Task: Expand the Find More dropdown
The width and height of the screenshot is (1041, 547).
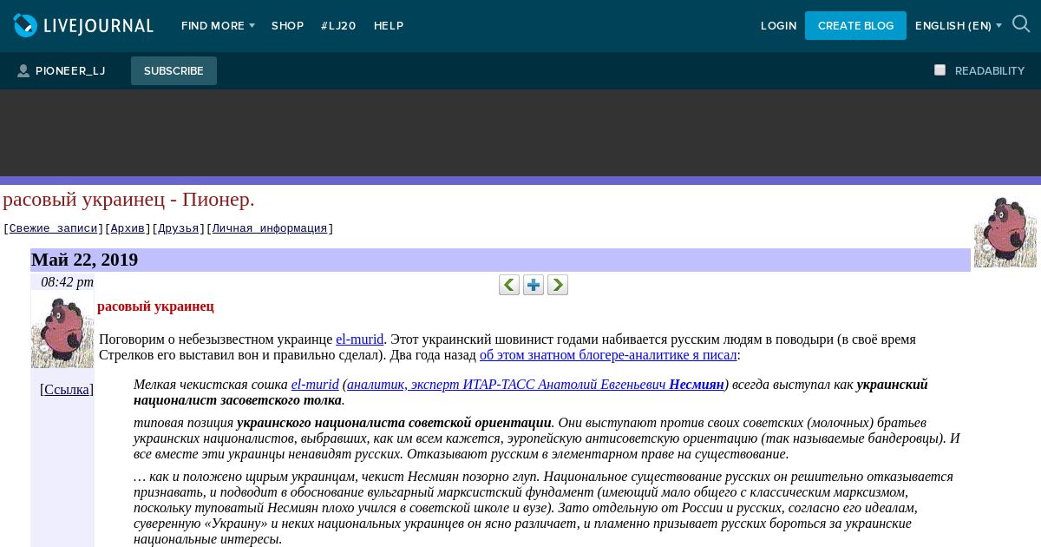Action: (218, 26)
